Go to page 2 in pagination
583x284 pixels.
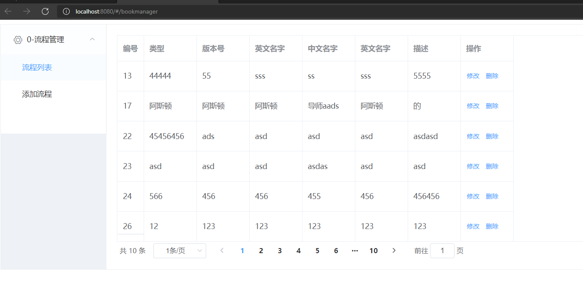point(261,251)
